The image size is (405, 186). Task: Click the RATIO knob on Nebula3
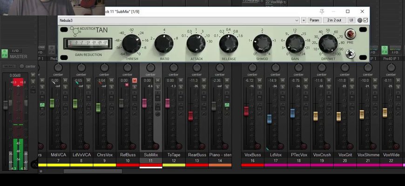[x=164, y=44]
